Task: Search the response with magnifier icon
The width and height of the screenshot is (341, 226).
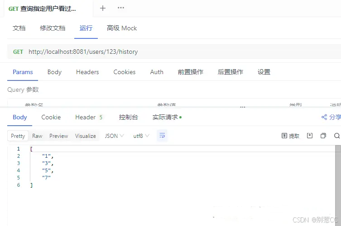Action: 337,136
